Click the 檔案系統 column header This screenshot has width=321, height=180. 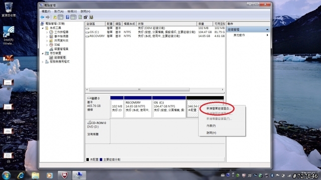click(x=129, y=23)
